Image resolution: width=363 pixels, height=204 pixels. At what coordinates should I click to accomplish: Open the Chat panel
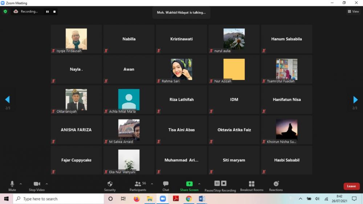(166, 185)
